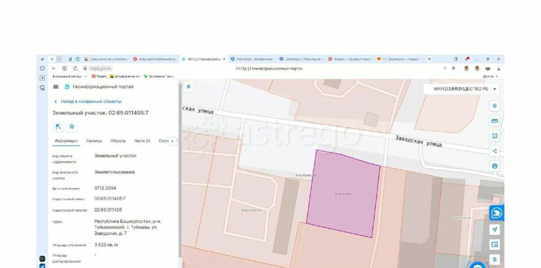Print the map with printer icon
Screen dimensions: 541x268
pos(494,166)
